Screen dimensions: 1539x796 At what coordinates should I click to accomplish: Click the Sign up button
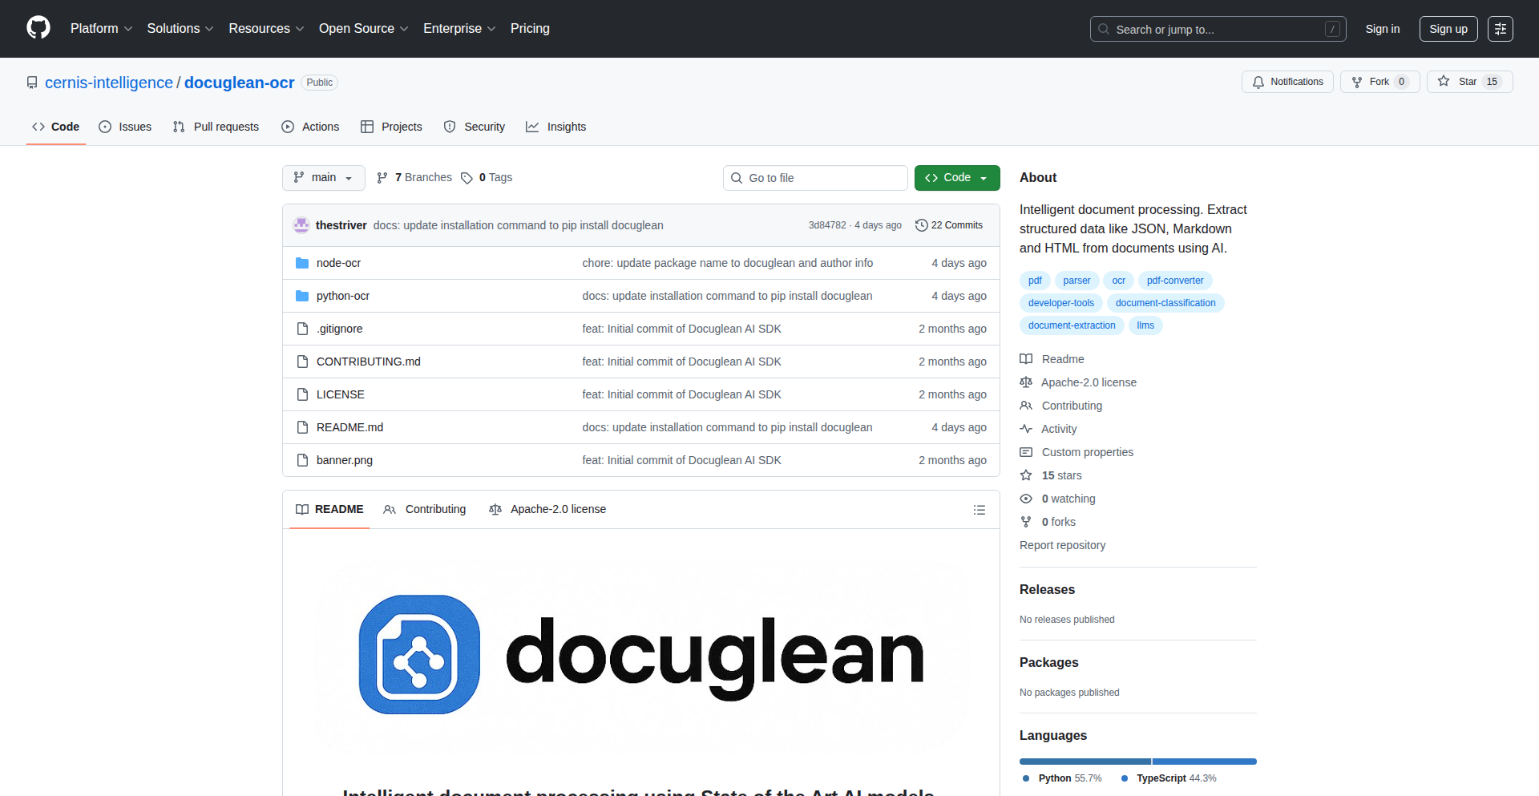pos(1448,28)
